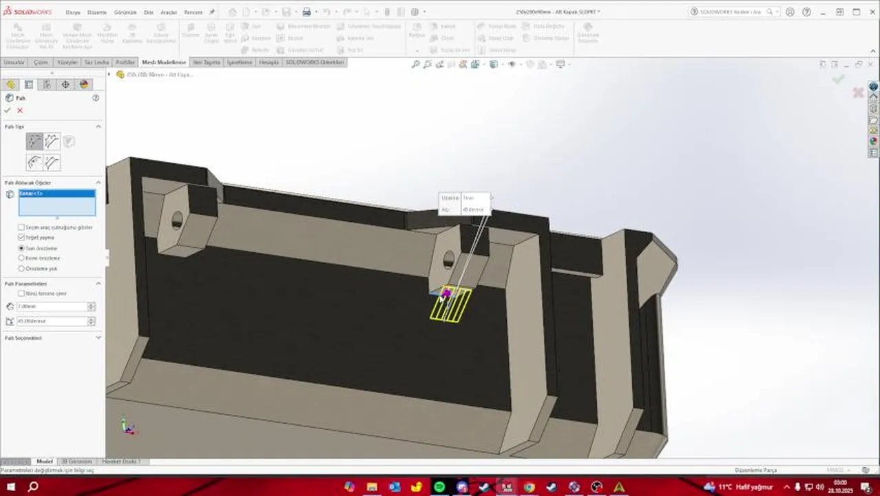Click the SOLIDWORKS search input field
Image resolution: width=880 pixels, height=496 pixels.
731,12
